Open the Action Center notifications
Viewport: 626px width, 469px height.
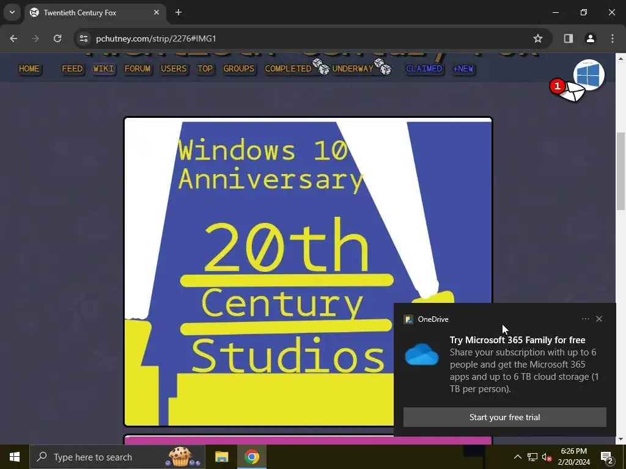[x=607, y=457]
